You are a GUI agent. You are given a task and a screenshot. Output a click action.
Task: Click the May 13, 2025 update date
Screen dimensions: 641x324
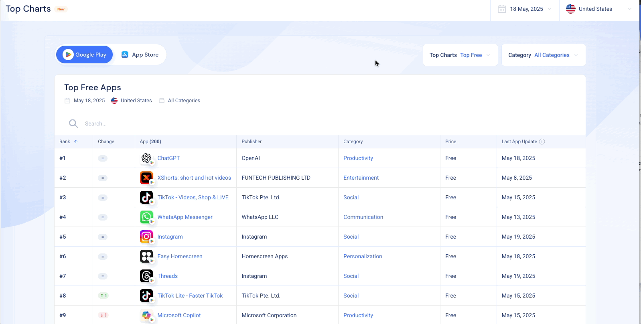(518, 217)
